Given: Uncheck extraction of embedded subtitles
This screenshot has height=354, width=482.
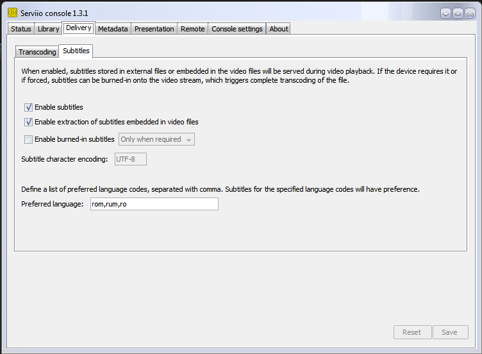Looking at the screenshot, I should click(x=28, y=122).
